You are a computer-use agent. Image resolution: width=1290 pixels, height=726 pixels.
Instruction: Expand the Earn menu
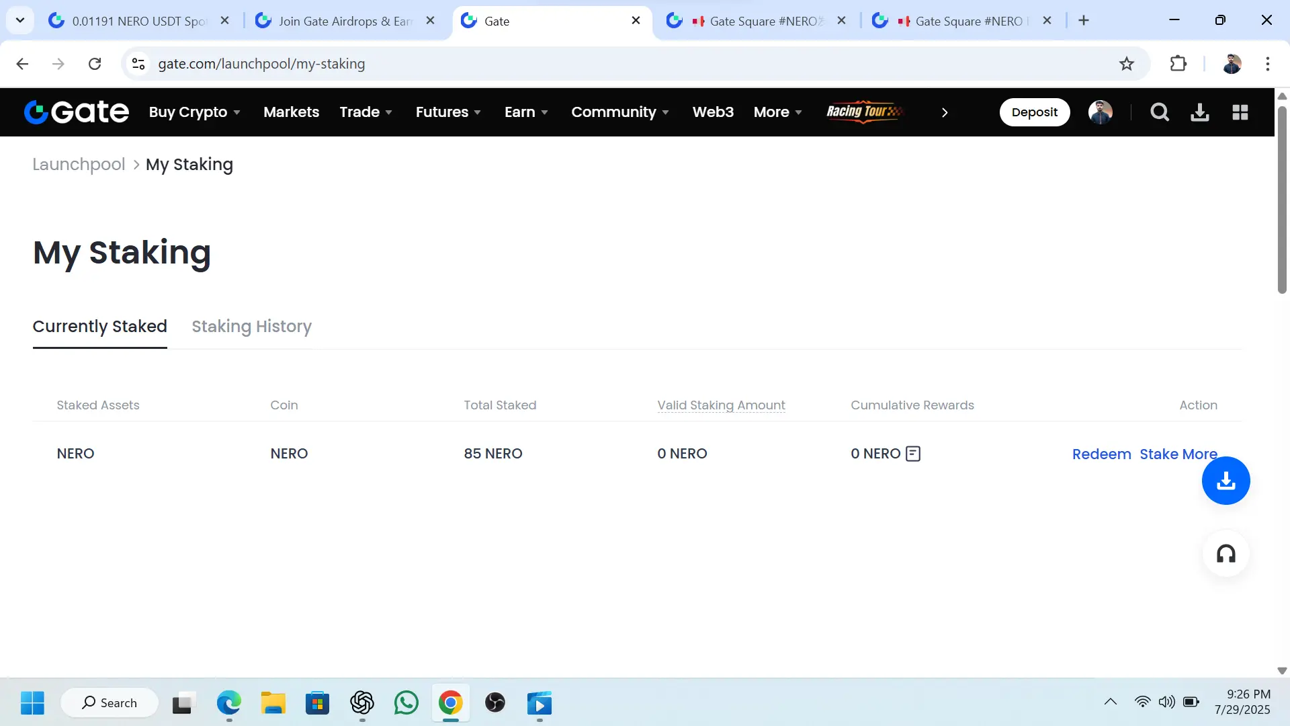526,112
